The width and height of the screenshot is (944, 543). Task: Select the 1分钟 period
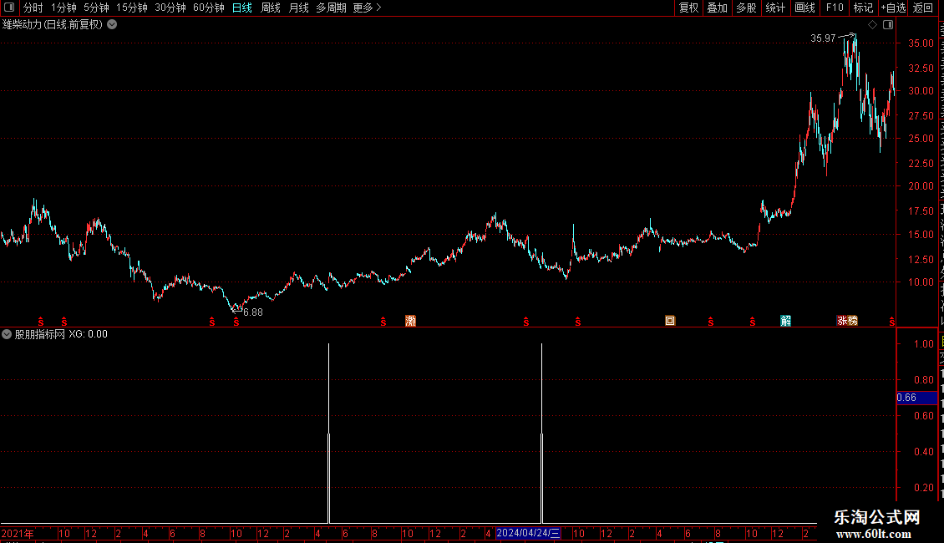[x=63, y=8]
